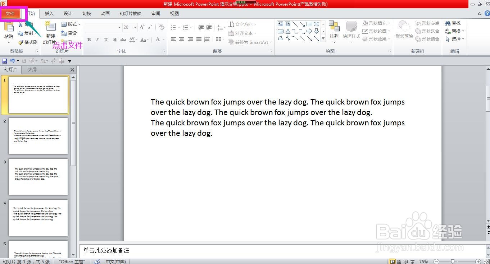Click the increase font size icon
Screen dimensions: 490x264
pos(142,27)
